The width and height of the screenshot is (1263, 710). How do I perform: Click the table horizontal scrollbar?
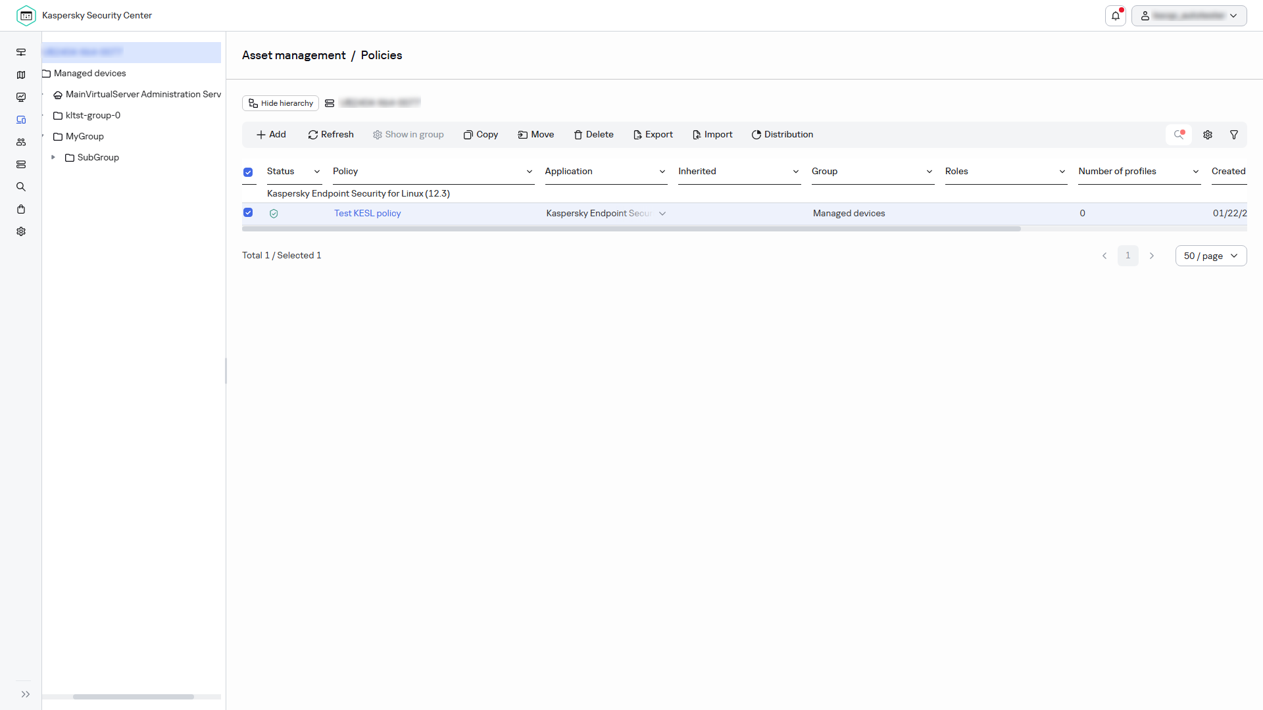pos(631,229)
